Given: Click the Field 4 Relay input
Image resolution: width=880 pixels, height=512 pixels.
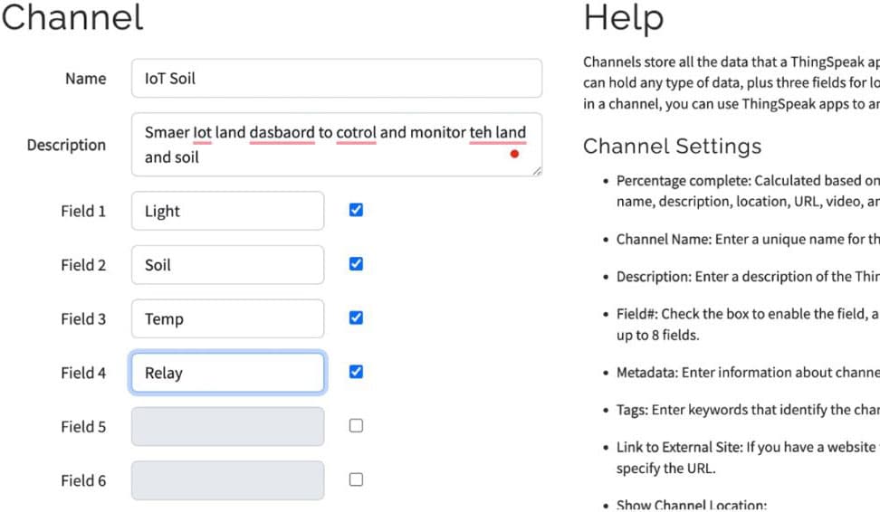Looking at the screenshot, I should point(227,373).
